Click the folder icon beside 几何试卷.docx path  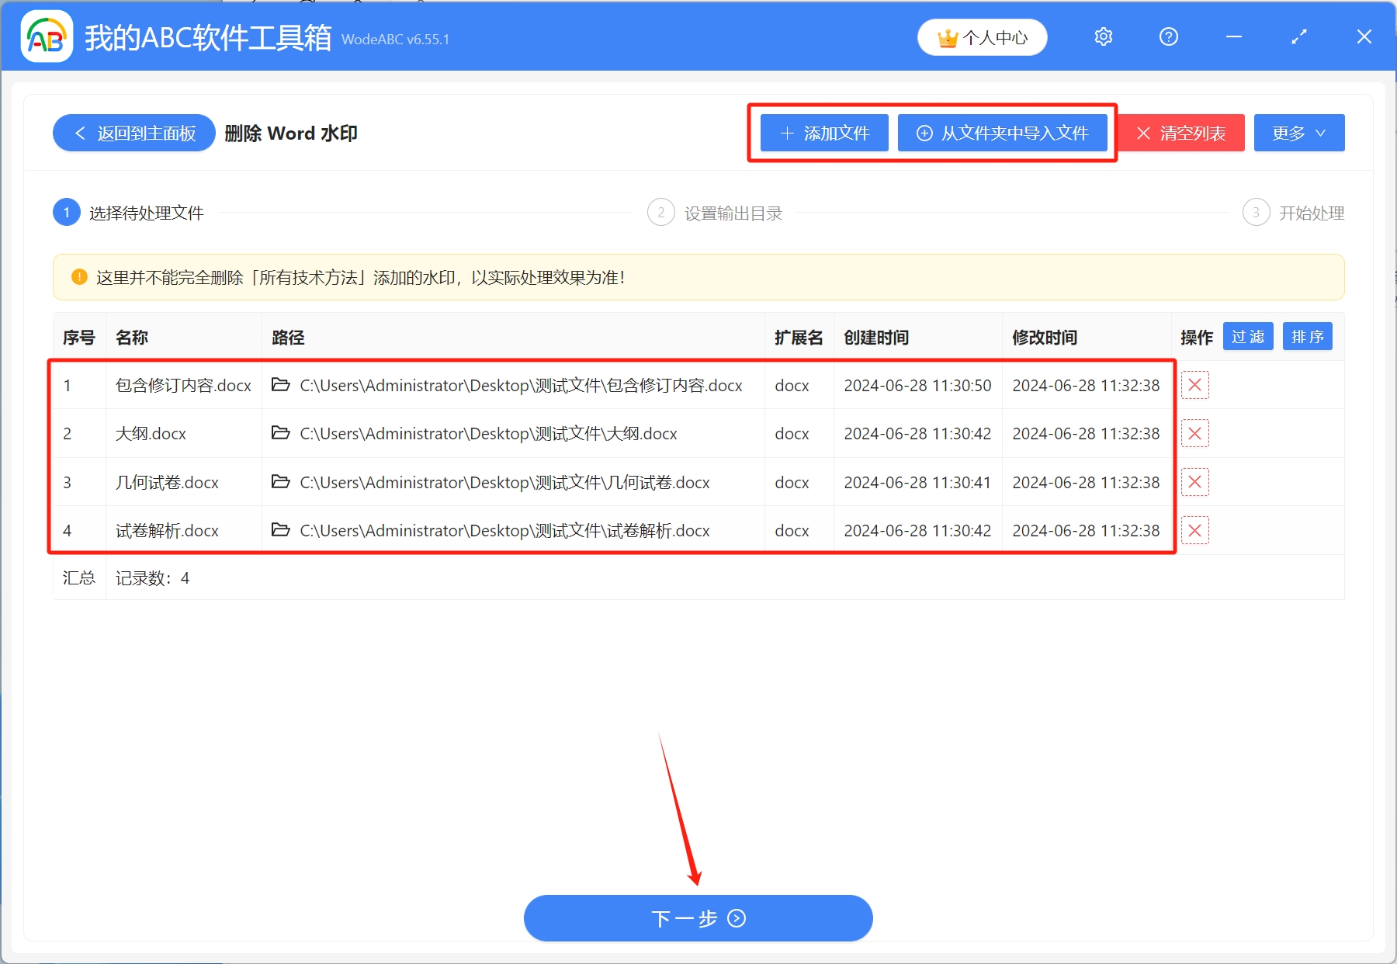pyautogui.click(x=281, y=481)
